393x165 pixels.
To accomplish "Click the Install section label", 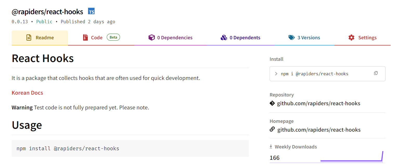I will 276,59.
